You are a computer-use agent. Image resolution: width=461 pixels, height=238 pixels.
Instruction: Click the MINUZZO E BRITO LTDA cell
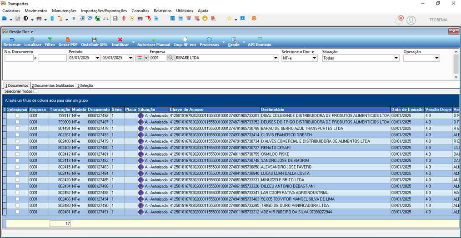[x=326, y=179]
